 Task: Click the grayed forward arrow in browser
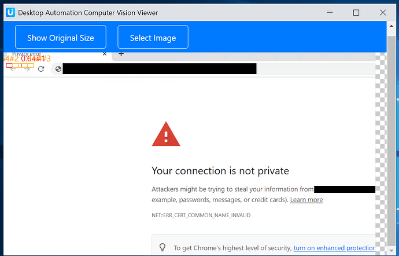[x=27, y=69]
